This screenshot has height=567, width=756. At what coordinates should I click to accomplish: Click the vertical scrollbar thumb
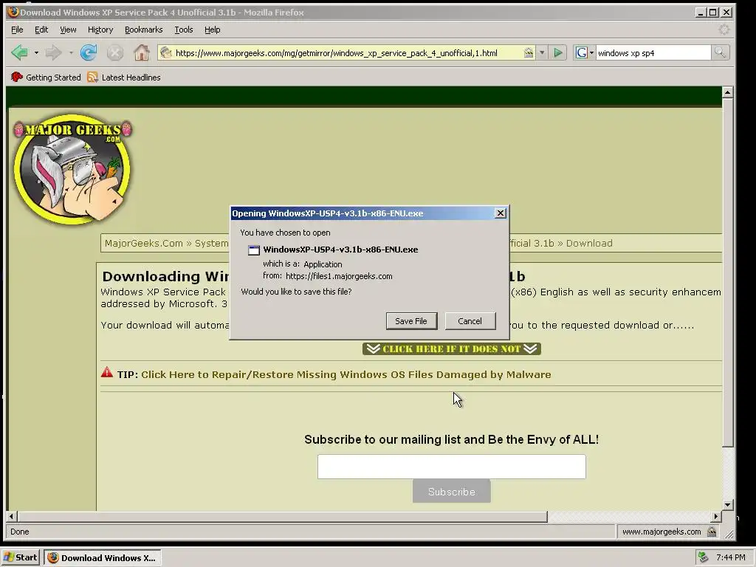tap(727, 272)
